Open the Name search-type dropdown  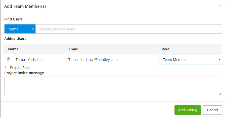pyautogui.click(x=20, y=29)
